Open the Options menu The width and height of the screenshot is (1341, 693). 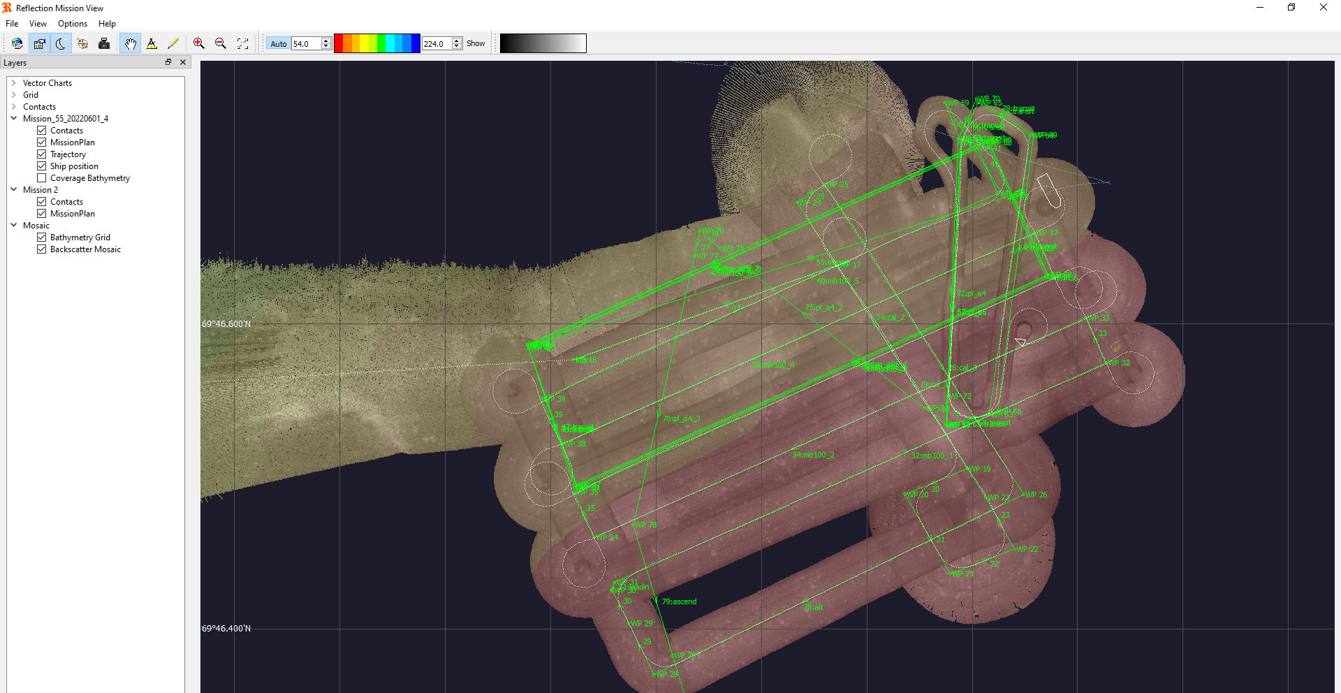(x=73, y=24)
